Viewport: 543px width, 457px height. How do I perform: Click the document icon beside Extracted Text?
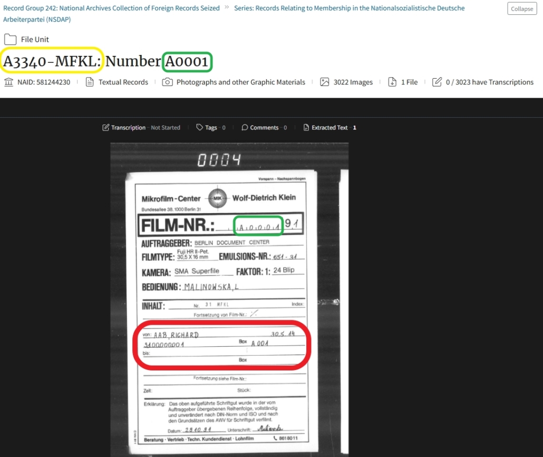306,127
